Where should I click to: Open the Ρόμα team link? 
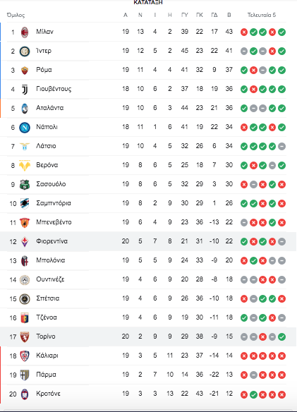point(44,70)
